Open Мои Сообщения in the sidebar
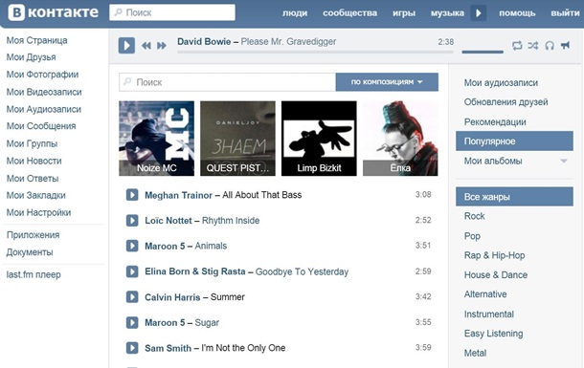This screenshot has width=584, height=368. tap(41, 126)
